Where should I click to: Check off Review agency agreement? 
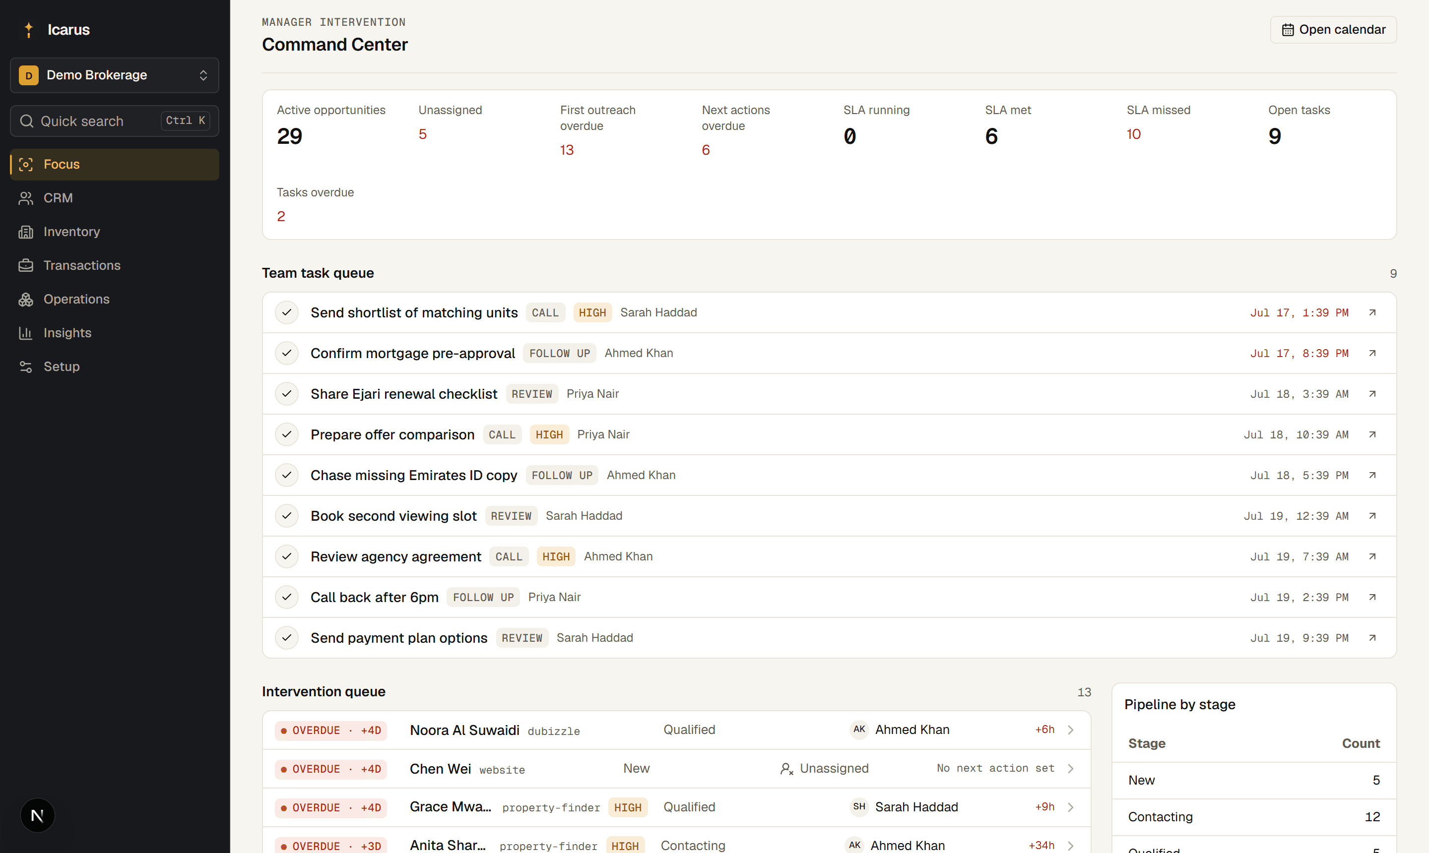[286, 556]
